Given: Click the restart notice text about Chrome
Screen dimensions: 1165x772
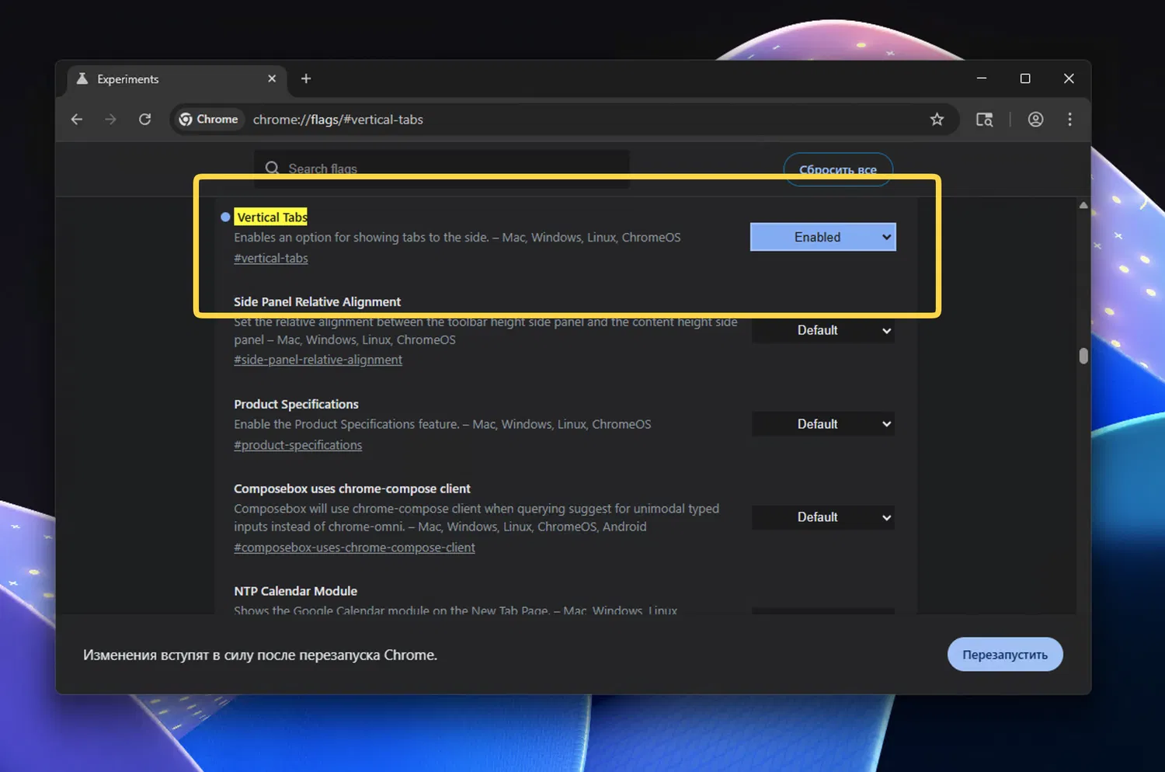Looking at the screenshot, I should point(260,656).
